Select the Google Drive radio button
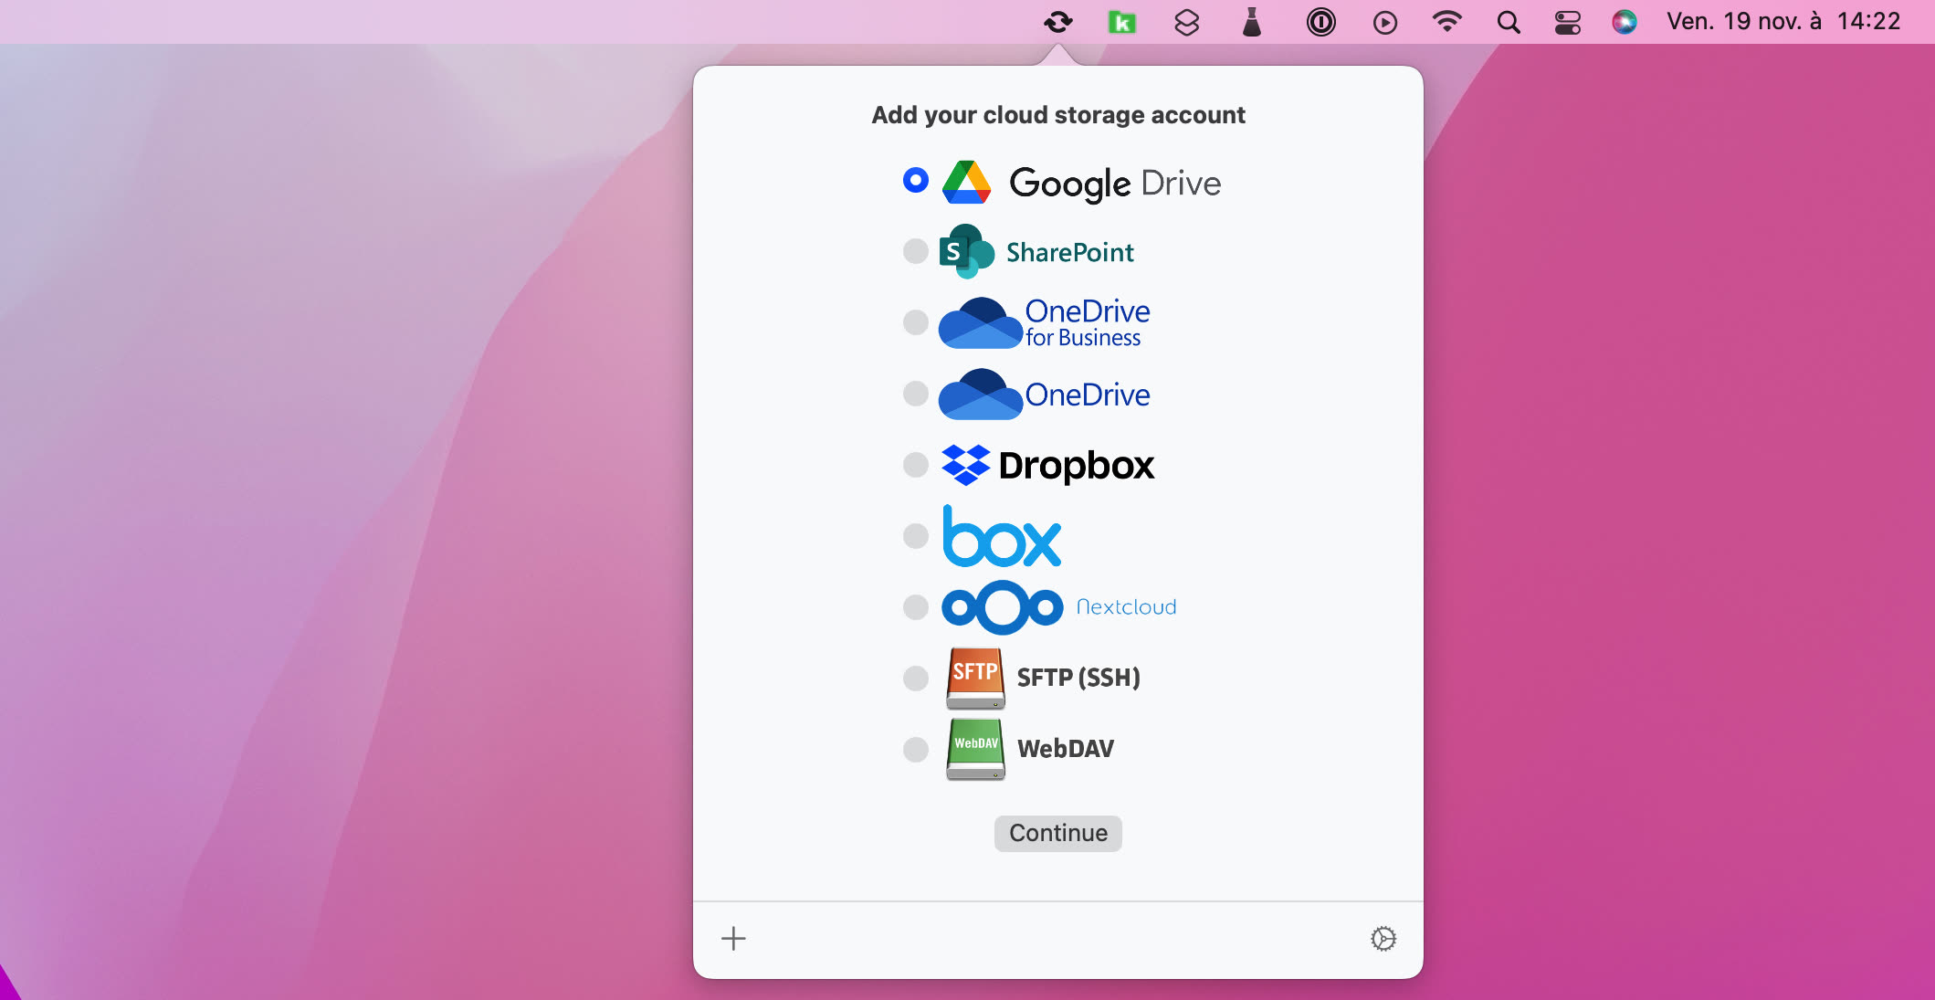This screenshot has height=1000, width=1935. pyautogui.click(x=915, y=181)
